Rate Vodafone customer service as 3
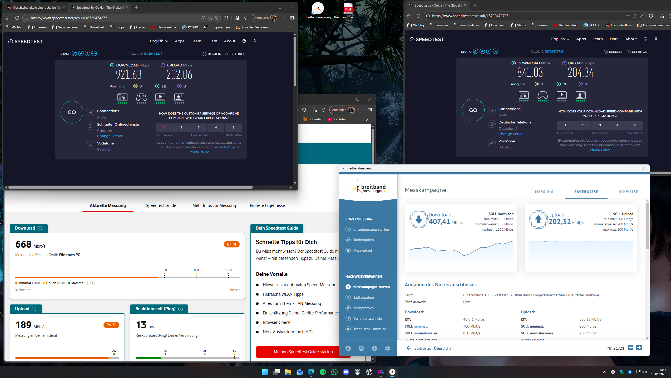 (x=199, y=127)
